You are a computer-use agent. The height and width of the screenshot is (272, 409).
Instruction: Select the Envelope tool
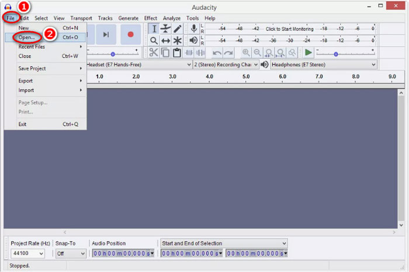point(165,29)
